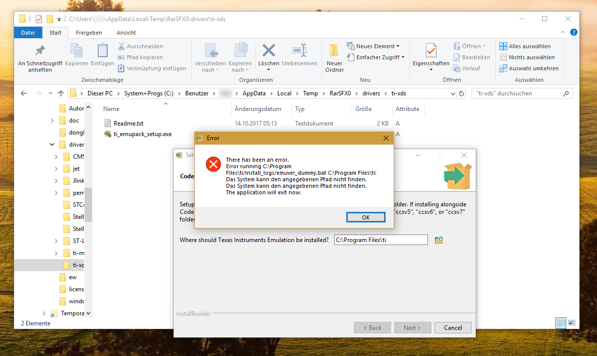Viewport: 597px width, 356px height.
Task: Click Alles auswählen
Action: (525, 46)
